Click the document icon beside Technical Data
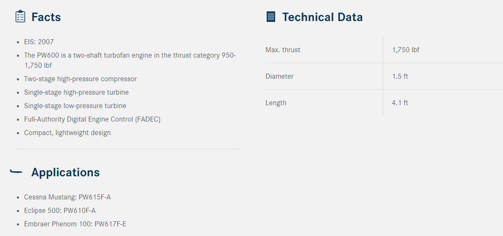 (x=271, y=17)
